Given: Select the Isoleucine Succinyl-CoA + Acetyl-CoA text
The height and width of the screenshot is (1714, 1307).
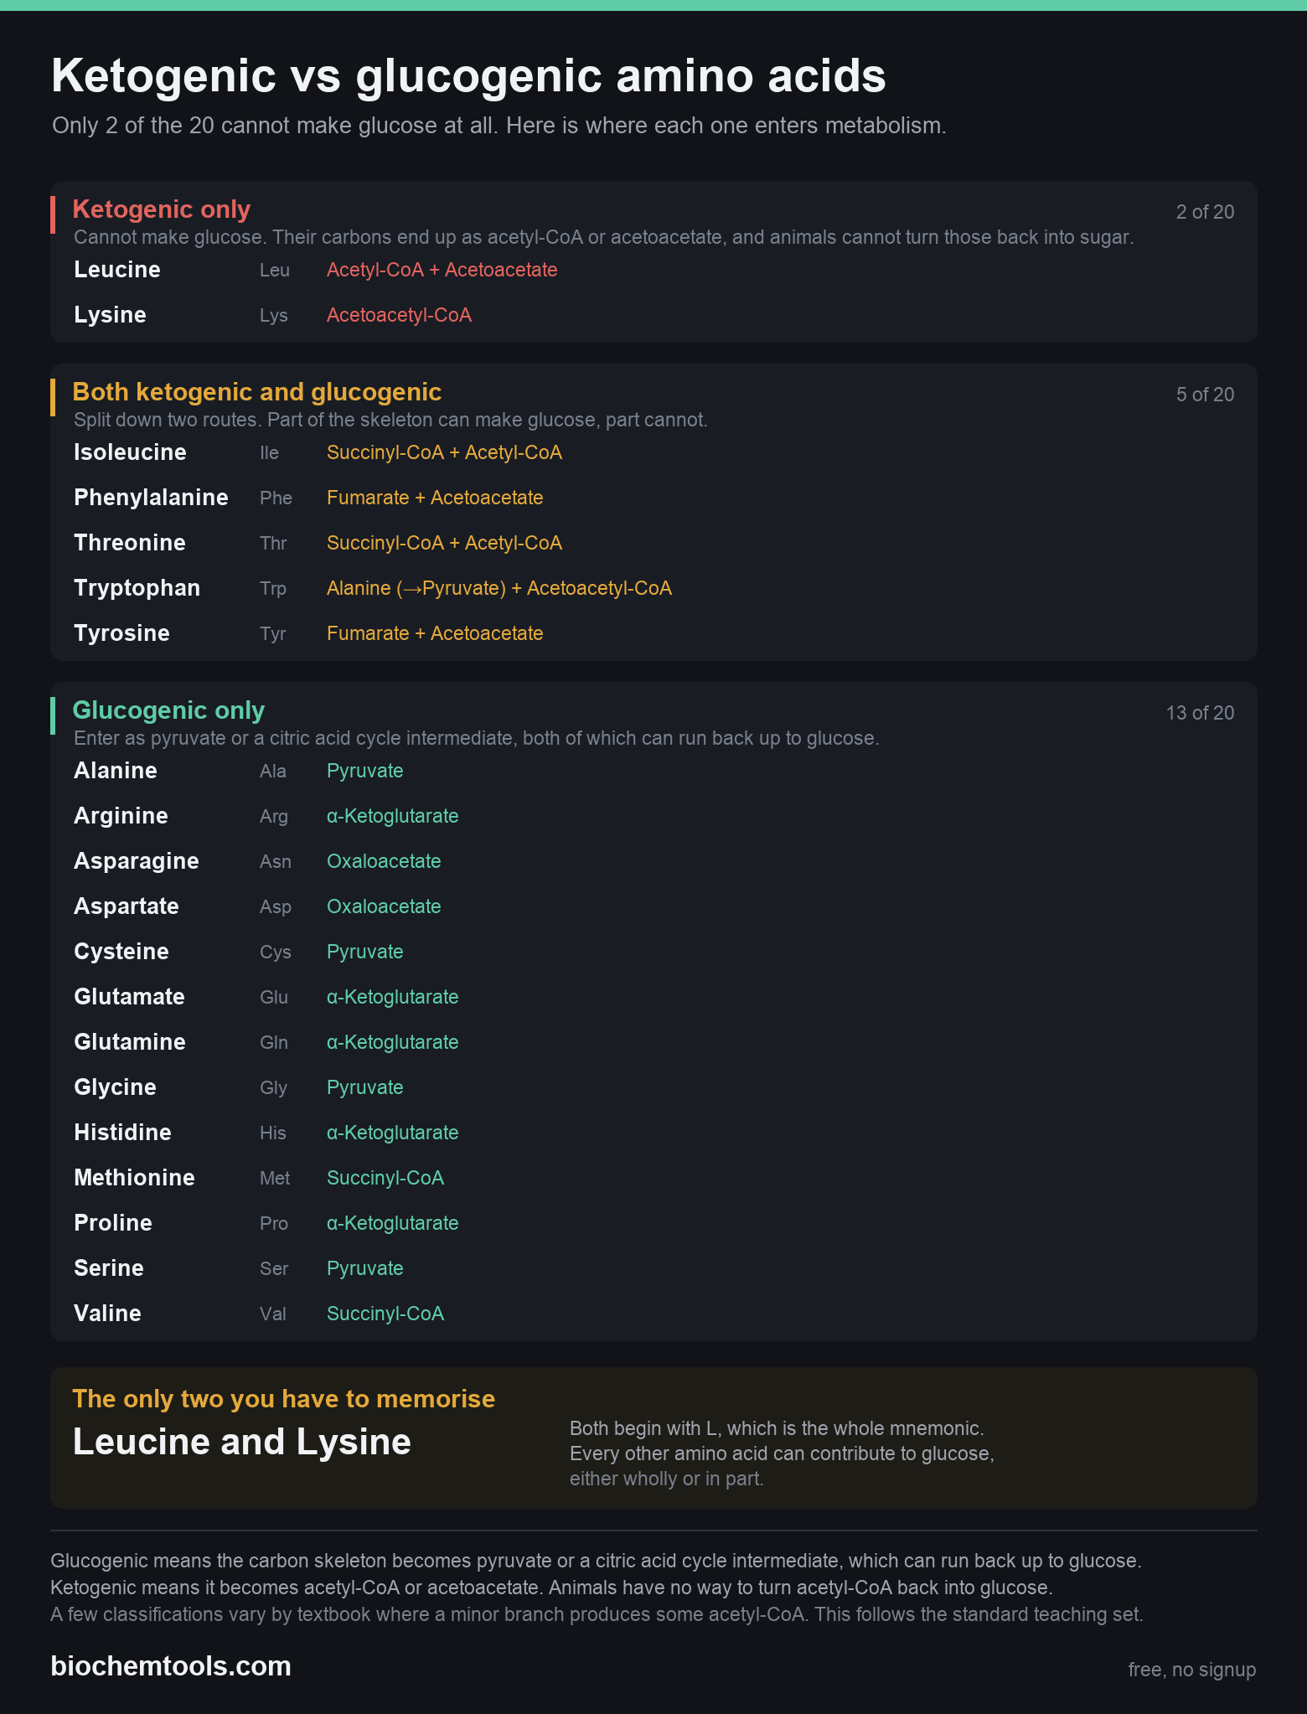Looking at the screenshot, I should coord(444,452).
